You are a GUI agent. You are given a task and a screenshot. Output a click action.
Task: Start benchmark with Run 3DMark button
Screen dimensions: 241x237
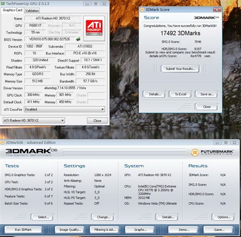coord(23,230)
